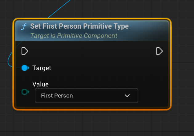Click empty graph area right of the node
194x136 pixels.
click(x=183, y=64)
